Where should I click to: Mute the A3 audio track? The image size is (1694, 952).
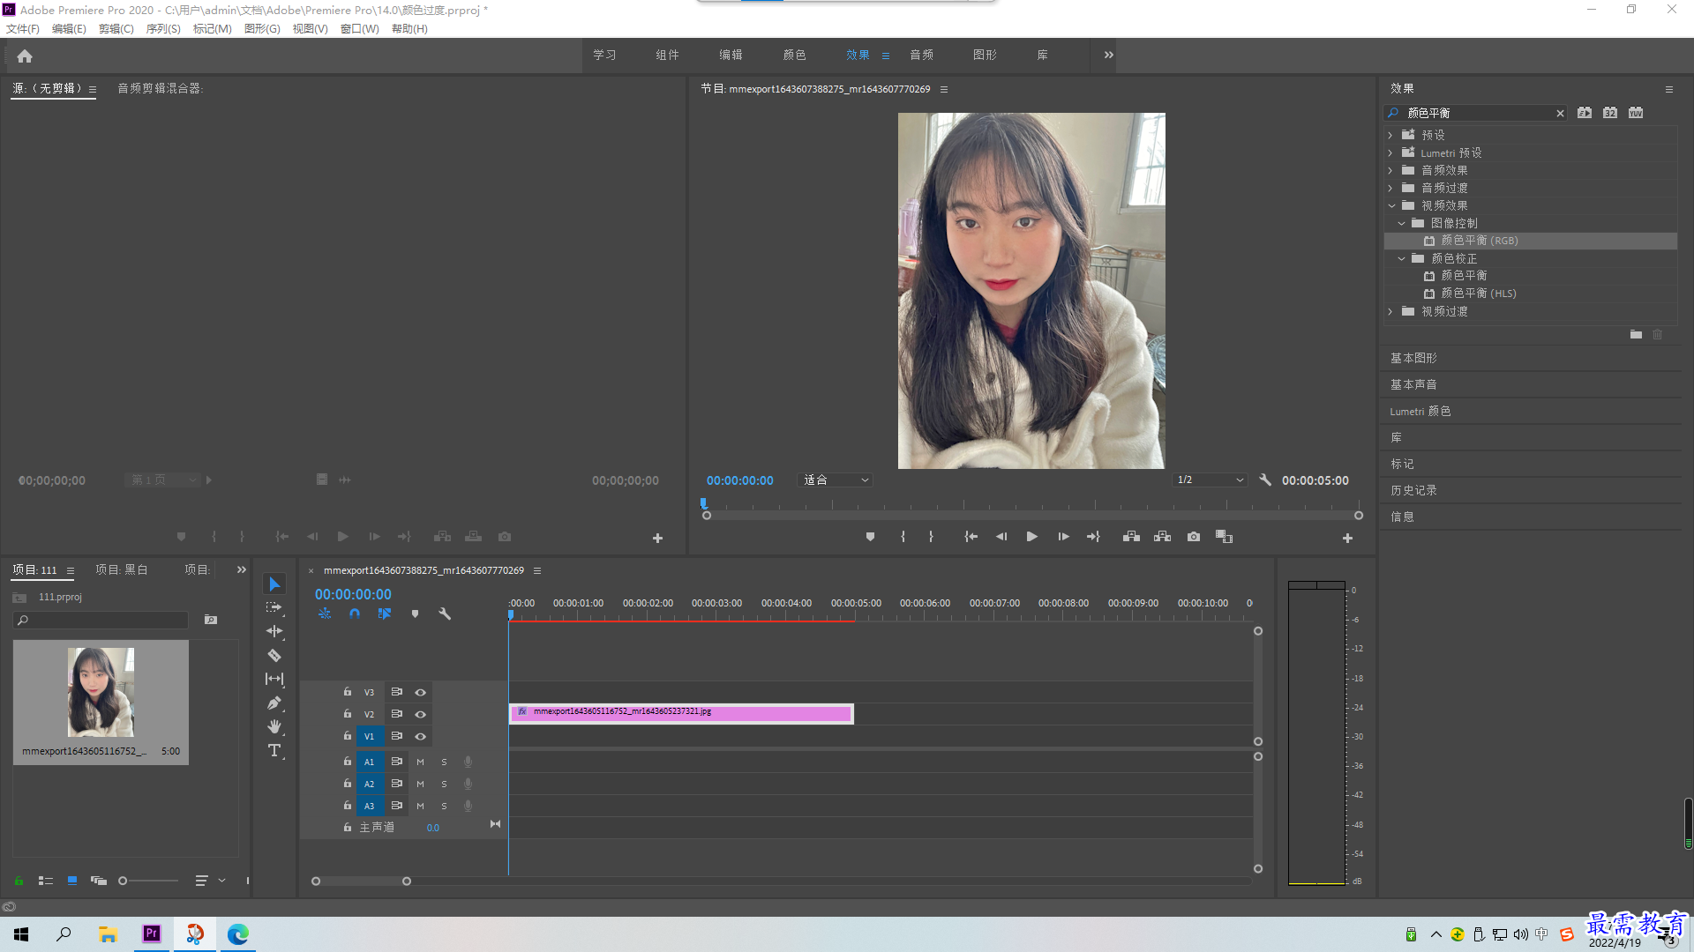coord(420,806)
